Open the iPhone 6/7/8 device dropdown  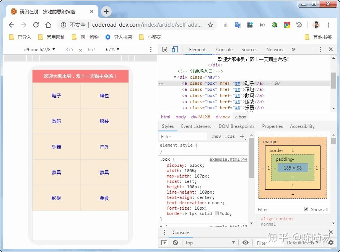[40, 50]
